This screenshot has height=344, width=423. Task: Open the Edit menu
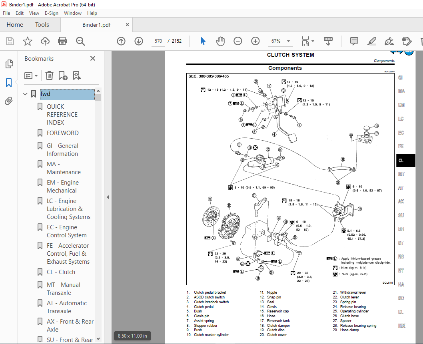pyautogui.click(x=20, y=13)
